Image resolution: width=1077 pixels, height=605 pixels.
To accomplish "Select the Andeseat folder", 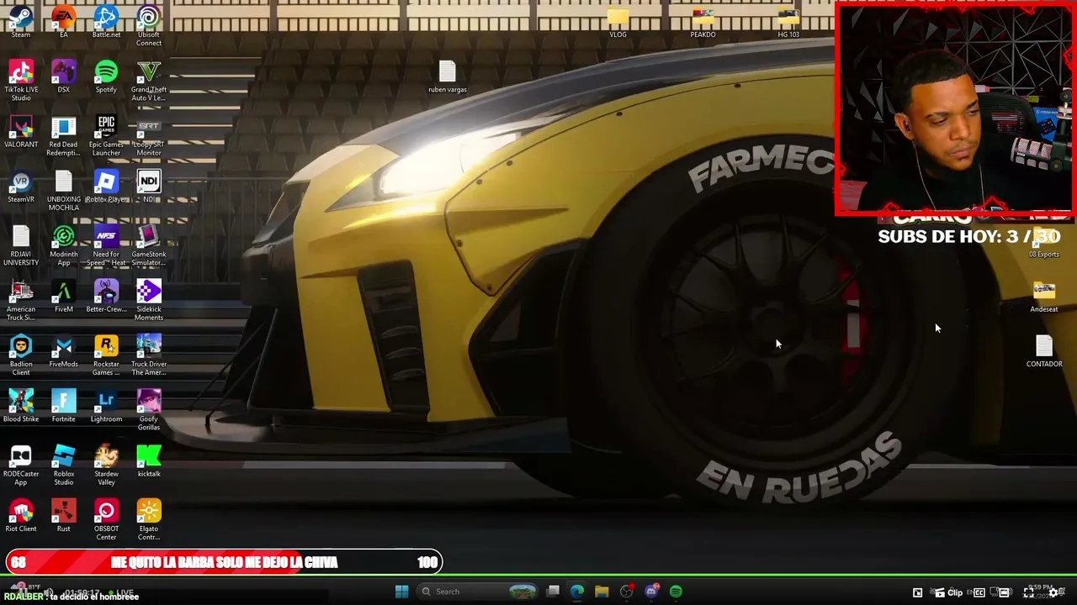I will pyautogui.click(x=1044, y=297).
